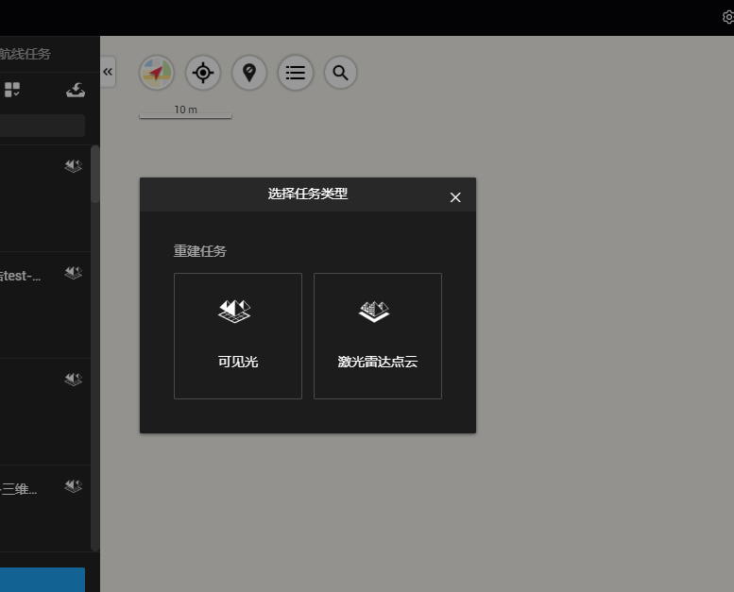Click the location pin marker icon

click(x=249, y=73)
